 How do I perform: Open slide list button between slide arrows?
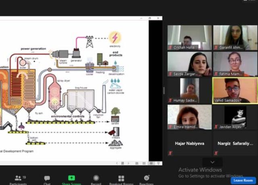coord(123,163)
